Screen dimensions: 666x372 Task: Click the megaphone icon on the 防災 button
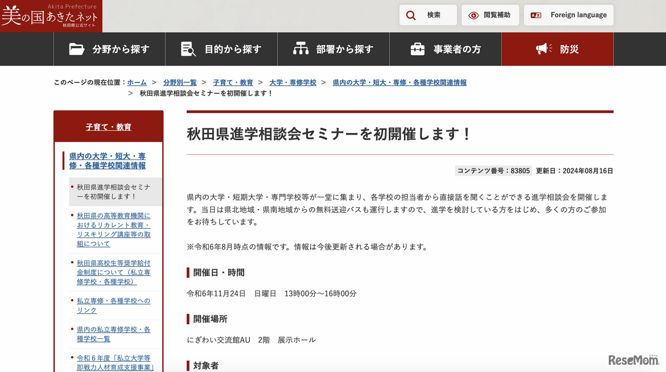pos(543,48)
